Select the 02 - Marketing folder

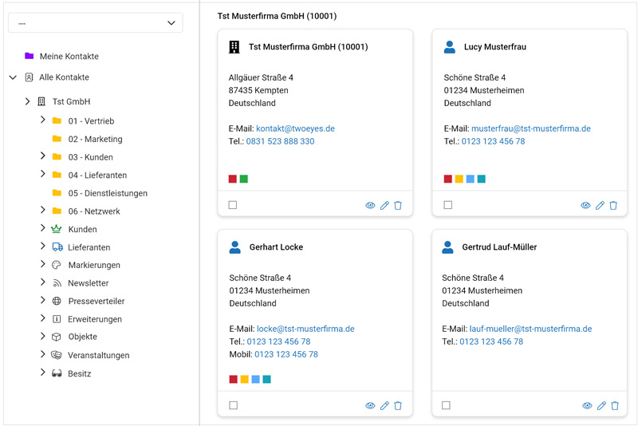[95, 139]
